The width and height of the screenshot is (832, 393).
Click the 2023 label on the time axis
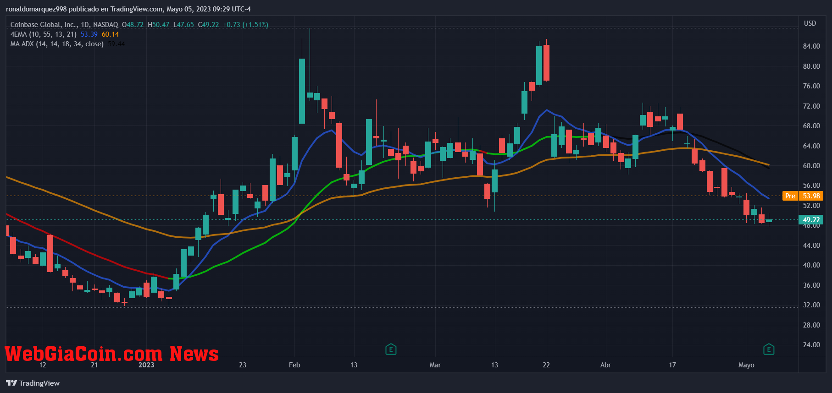pos(146,365)
